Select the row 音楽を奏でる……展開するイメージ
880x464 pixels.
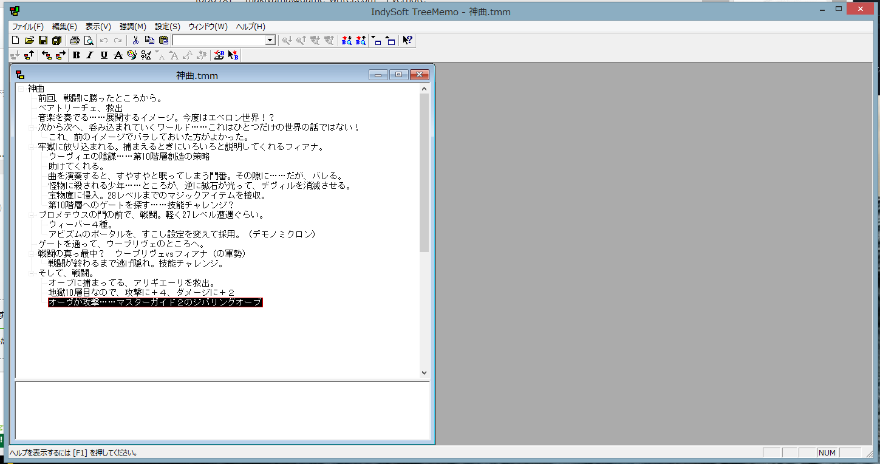pos(157,118)
